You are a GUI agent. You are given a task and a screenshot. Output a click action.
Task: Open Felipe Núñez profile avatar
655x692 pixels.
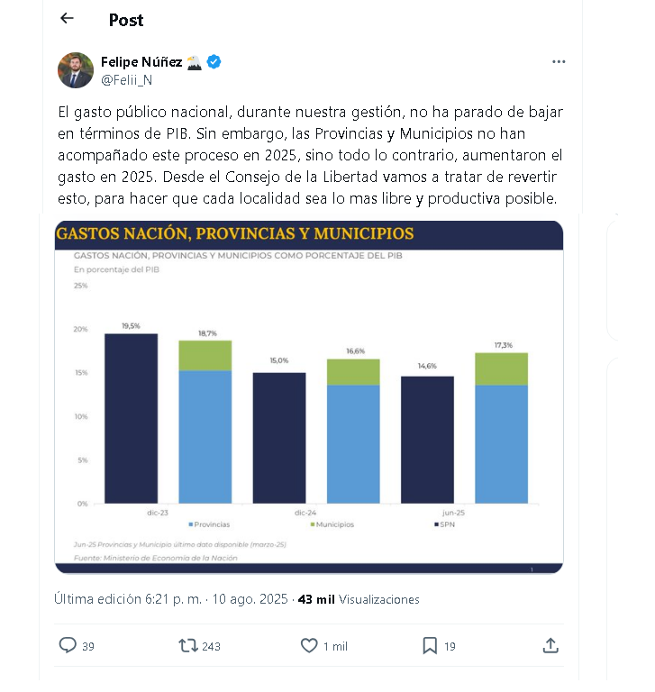(x=76, y=70)
